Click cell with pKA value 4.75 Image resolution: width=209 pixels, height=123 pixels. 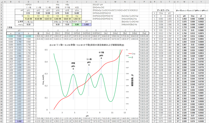[x=58, y=13]
